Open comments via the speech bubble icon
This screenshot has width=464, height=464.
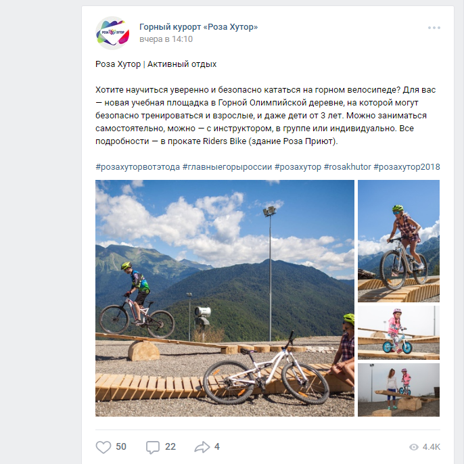[x=153, y=447]
